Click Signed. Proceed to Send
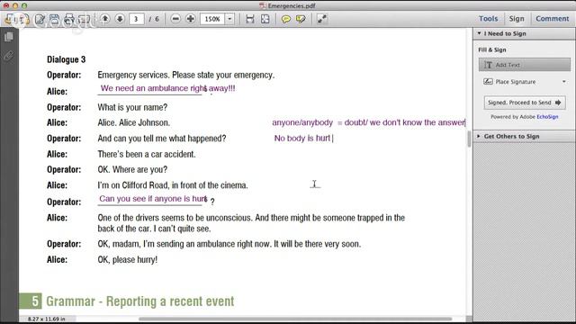Image resolution: width=576 pixels, height=324 pixels. [x=525, y=103]
